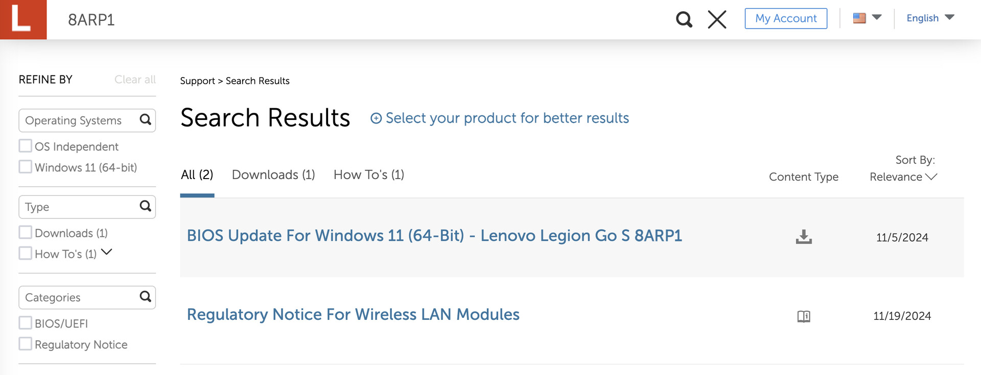Image resolution: width=981 pixels, height=375 pixels.
Task: Click the Lenovo logo in header
Action: [23, 19]
